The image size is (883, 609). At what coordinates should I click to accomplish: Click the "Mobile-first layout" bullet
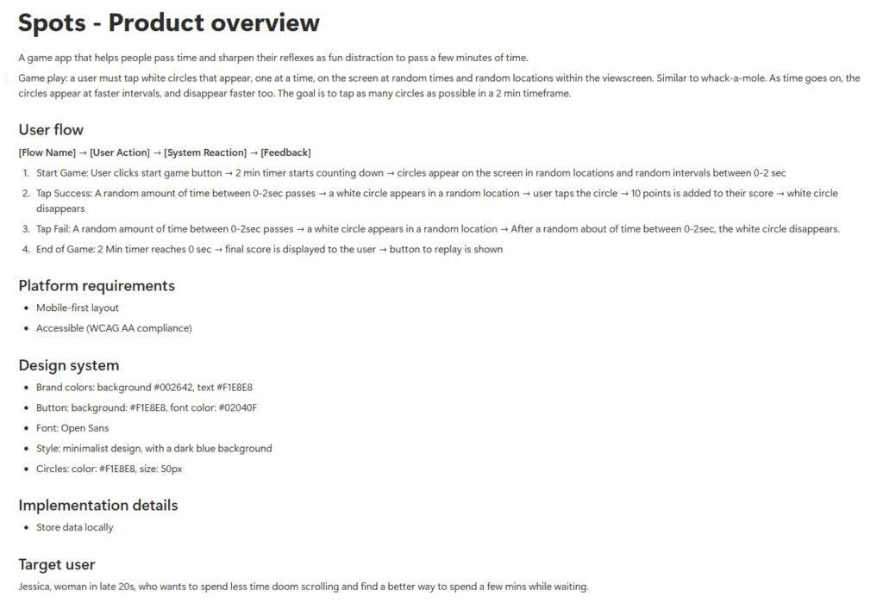click(78, 308)
